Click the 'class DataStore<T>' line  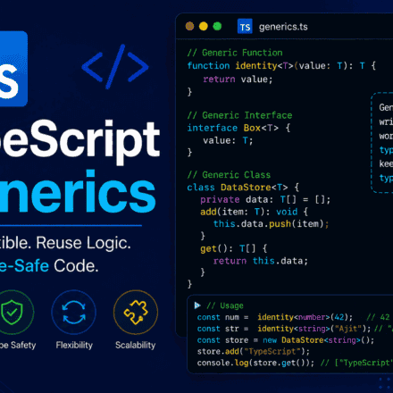pyautogui.click(x=243, y=188)
